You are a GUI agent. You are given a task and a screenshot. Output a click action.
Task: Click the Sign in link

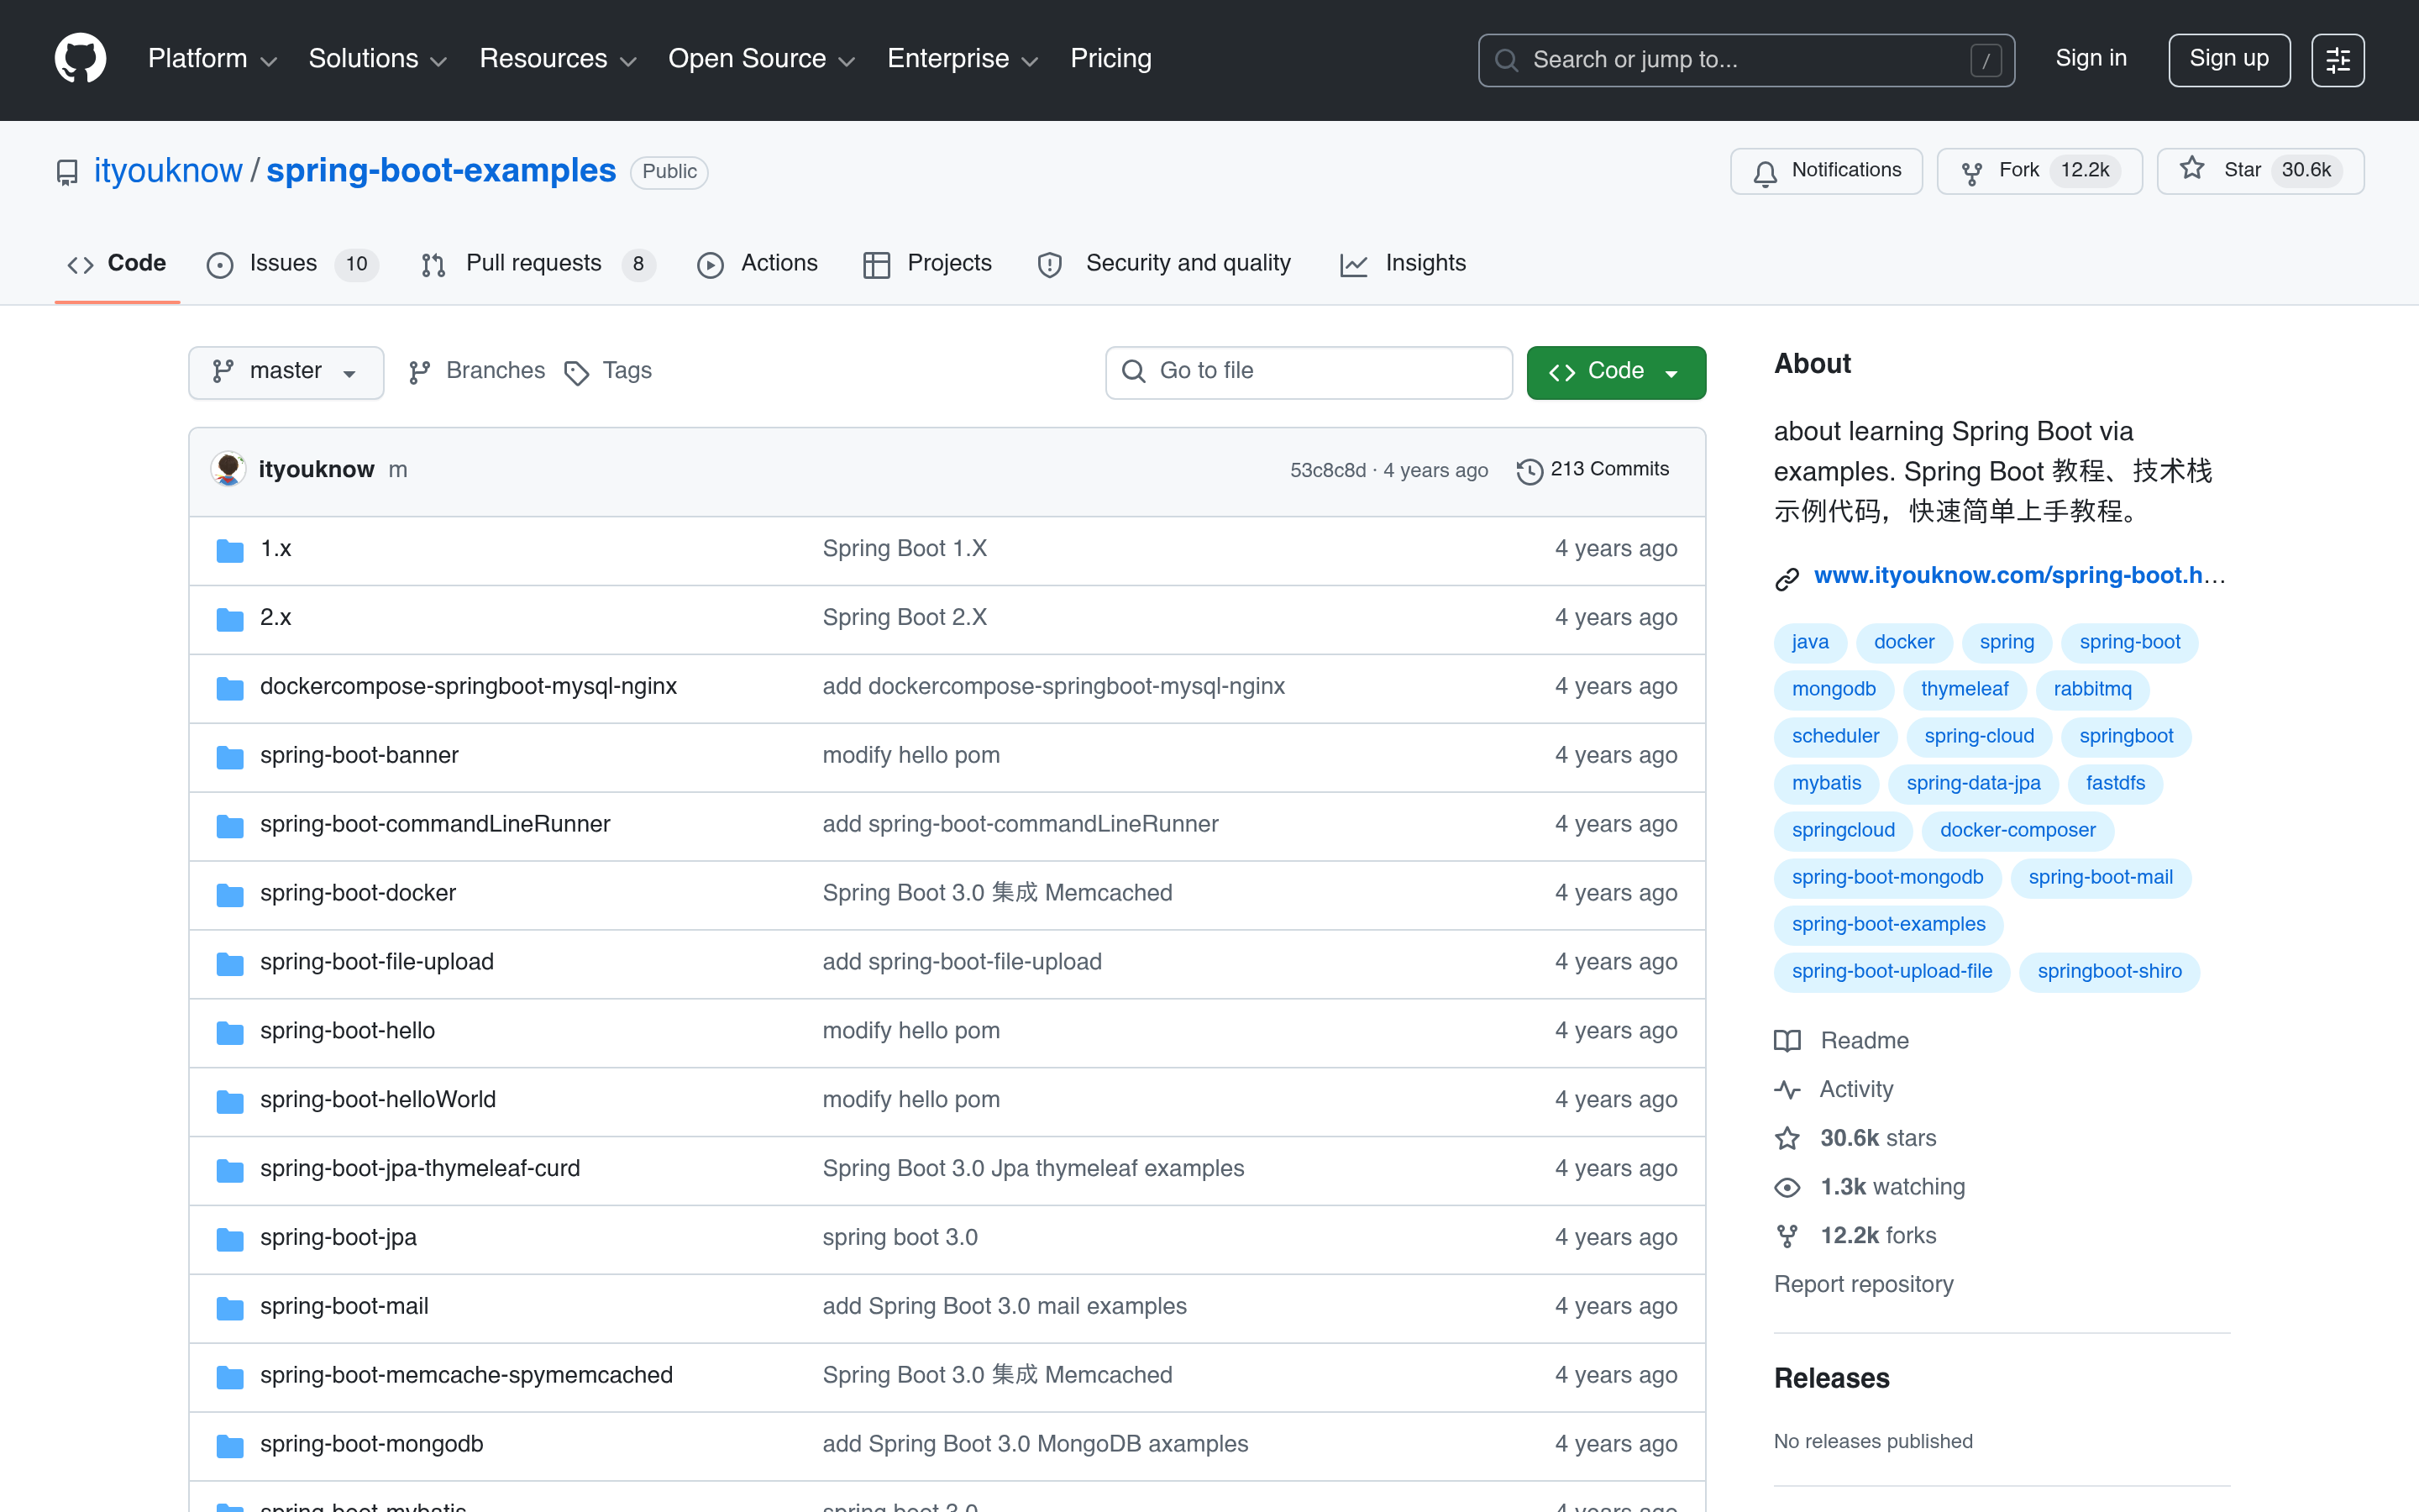(x=2090, y=59)
